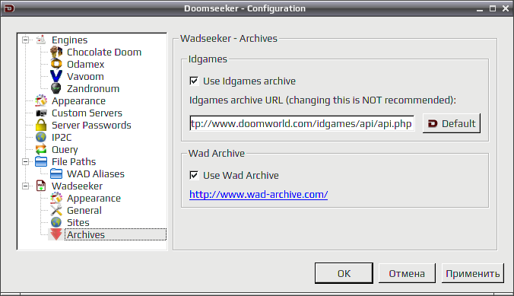Open the Wadseeker settings page
The height and width of the screenshot is (296, 514).
pyautogui.click(x=77, y=186)
